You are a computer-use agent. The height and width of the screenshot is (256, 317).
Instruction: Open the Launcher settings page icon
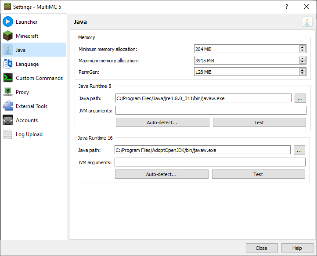click(8, 22)
